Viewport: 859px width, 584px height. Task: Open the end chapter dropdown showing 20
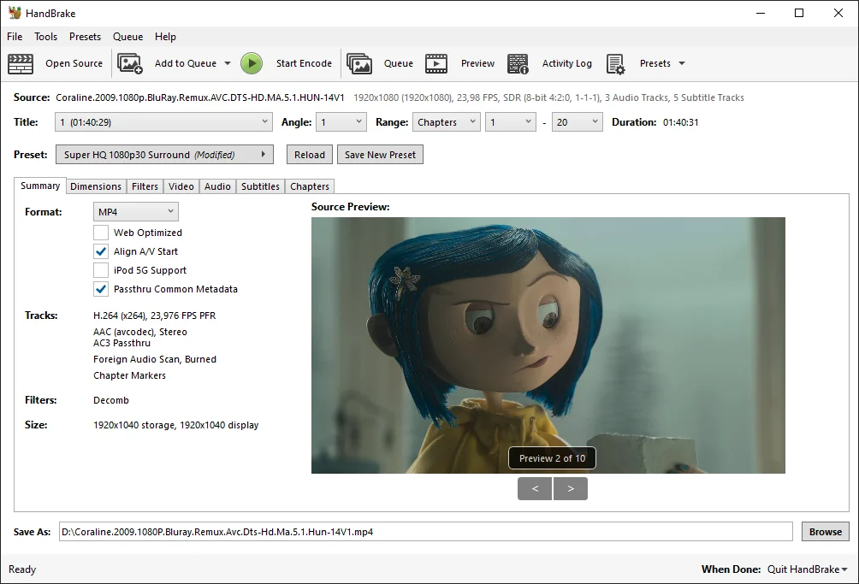click(x=577, y=122)
